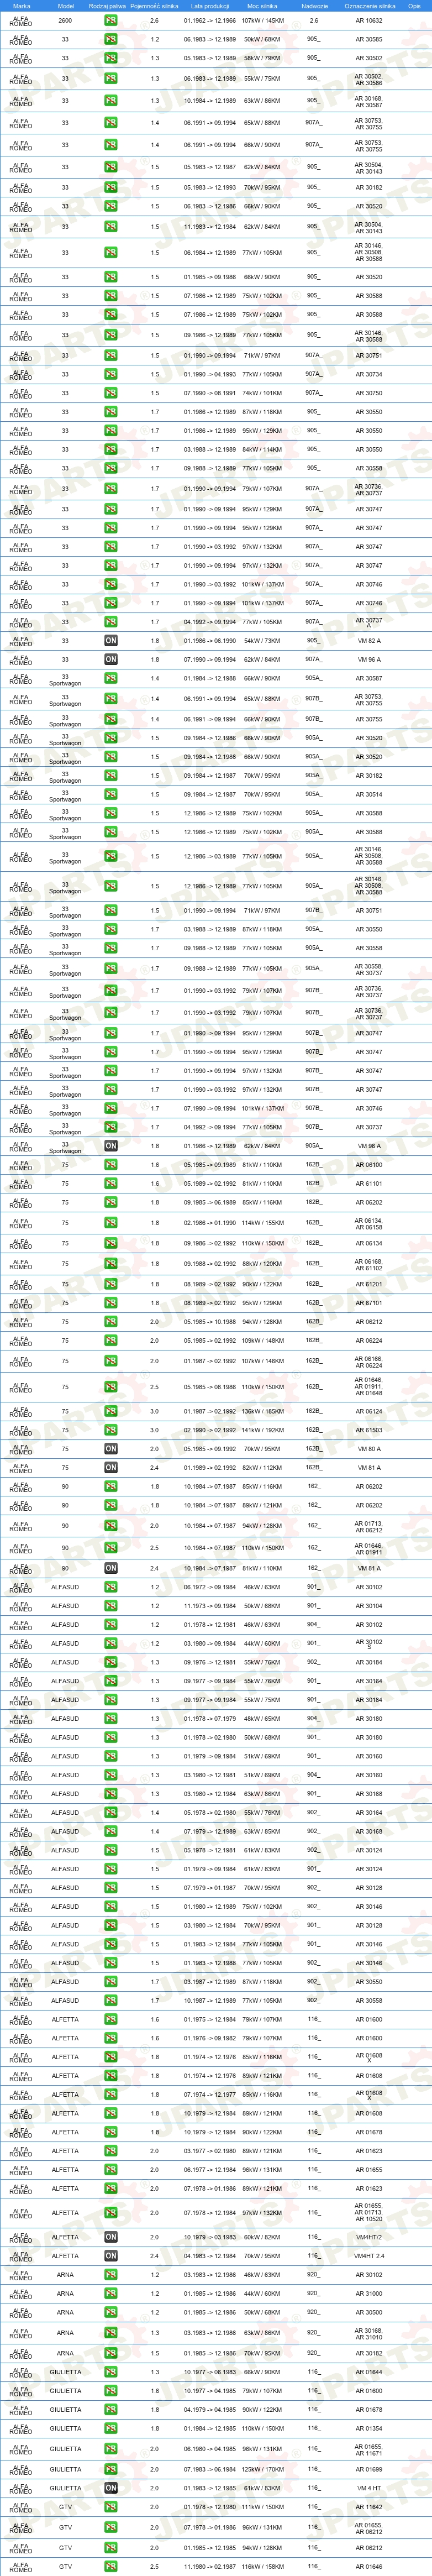432x2576 pixels.
Task: Select the PB icon in 33 AR 30734 row
Action: click(111, 374)
